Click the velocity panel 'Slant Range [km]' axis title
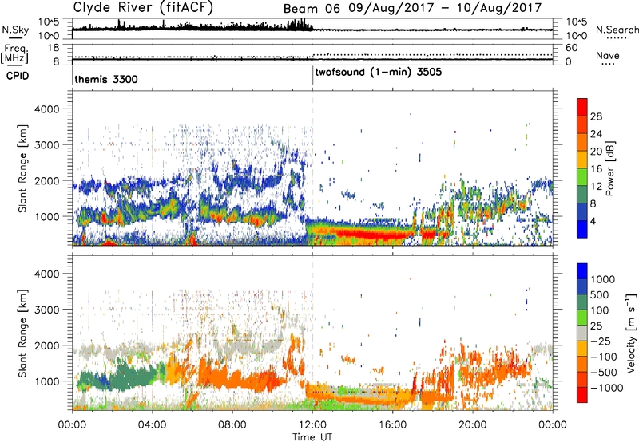The height and width of the screenshot is (442, 639). click(x=22, y=333)
